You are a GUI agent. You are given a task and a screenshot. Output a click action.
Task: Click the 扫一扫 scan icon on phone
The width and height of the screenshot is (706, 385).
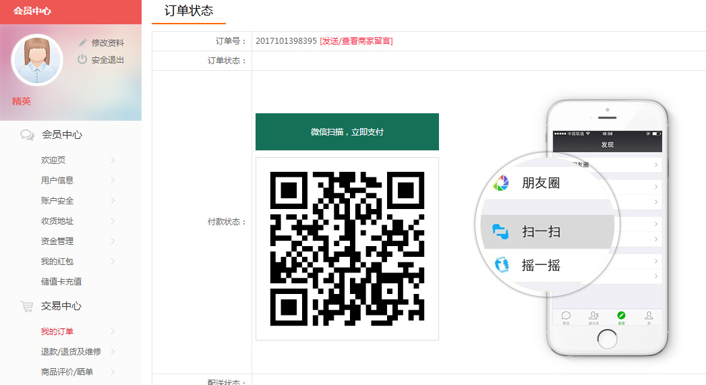click(500, 231)
